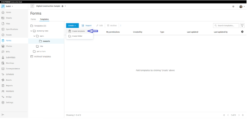Go to Submittals tool
This screenshot has width=249, height=119.
11,58
